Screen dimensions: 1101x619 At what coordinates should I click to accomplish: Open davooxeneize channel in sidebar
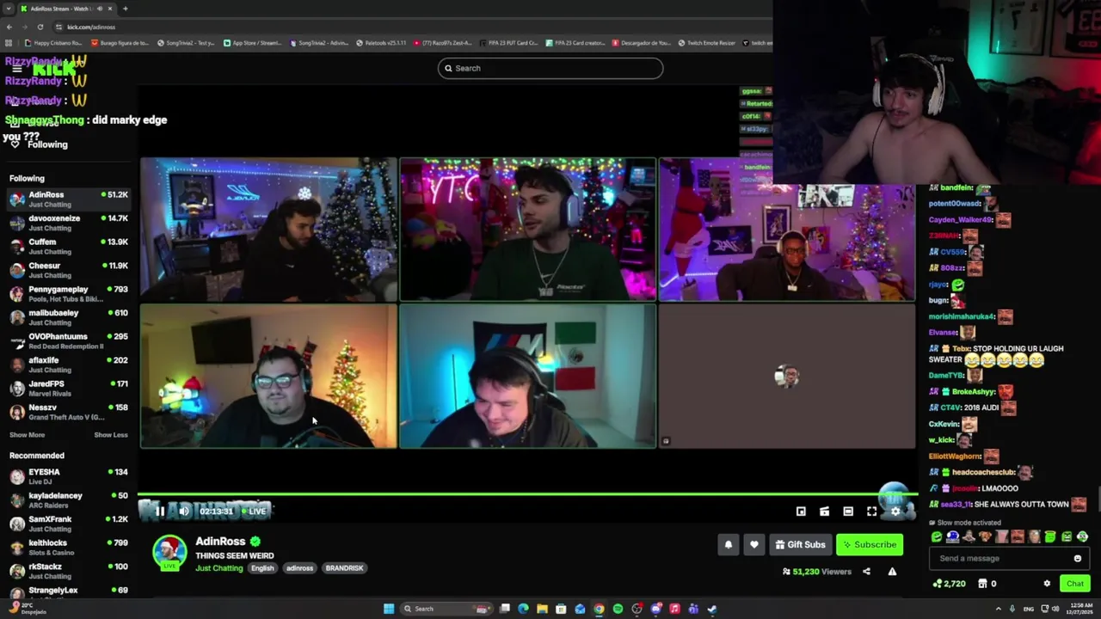click(69, 223)
